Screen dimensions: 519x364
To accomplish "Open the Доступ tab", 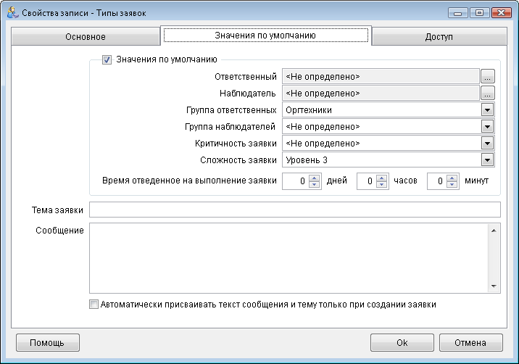I will click(x=438, y=37).
